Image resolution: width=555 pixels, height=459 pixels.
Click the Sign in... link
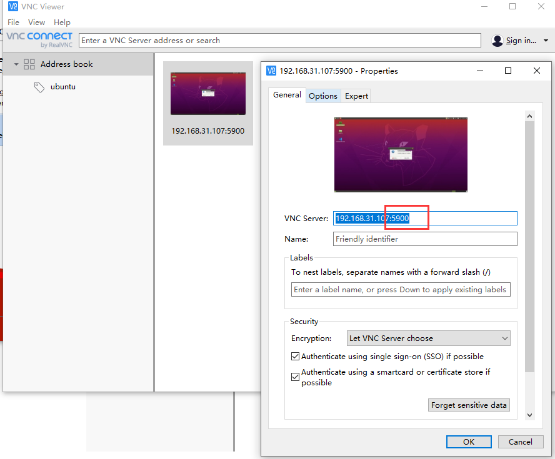[521, 41]
